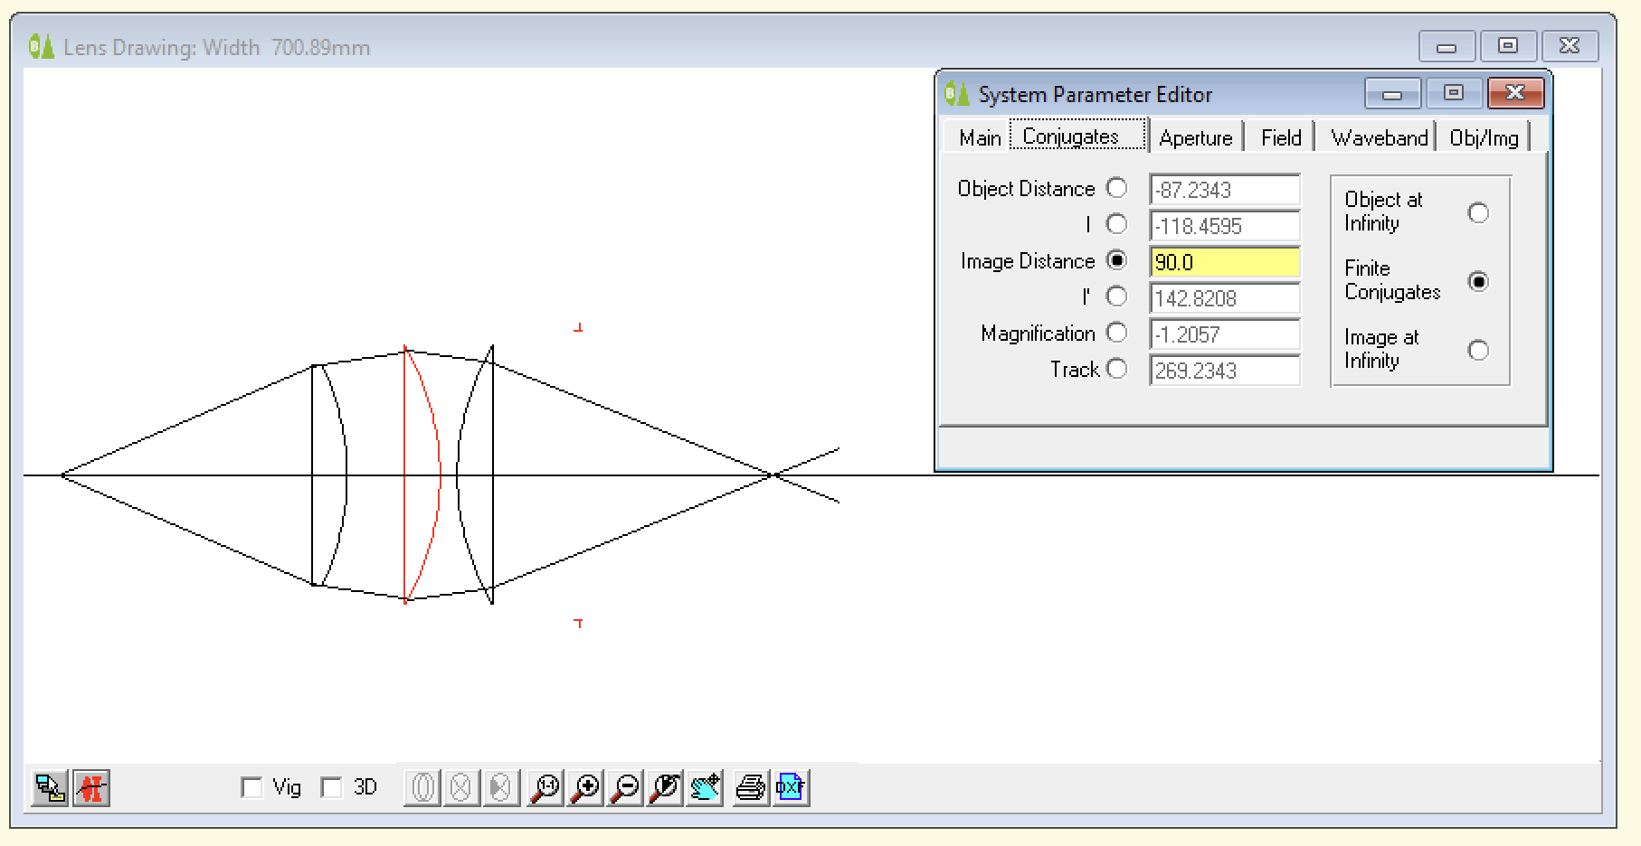Choose the Magnification radio button
1641x846 pixels.
click(1117, 333)
